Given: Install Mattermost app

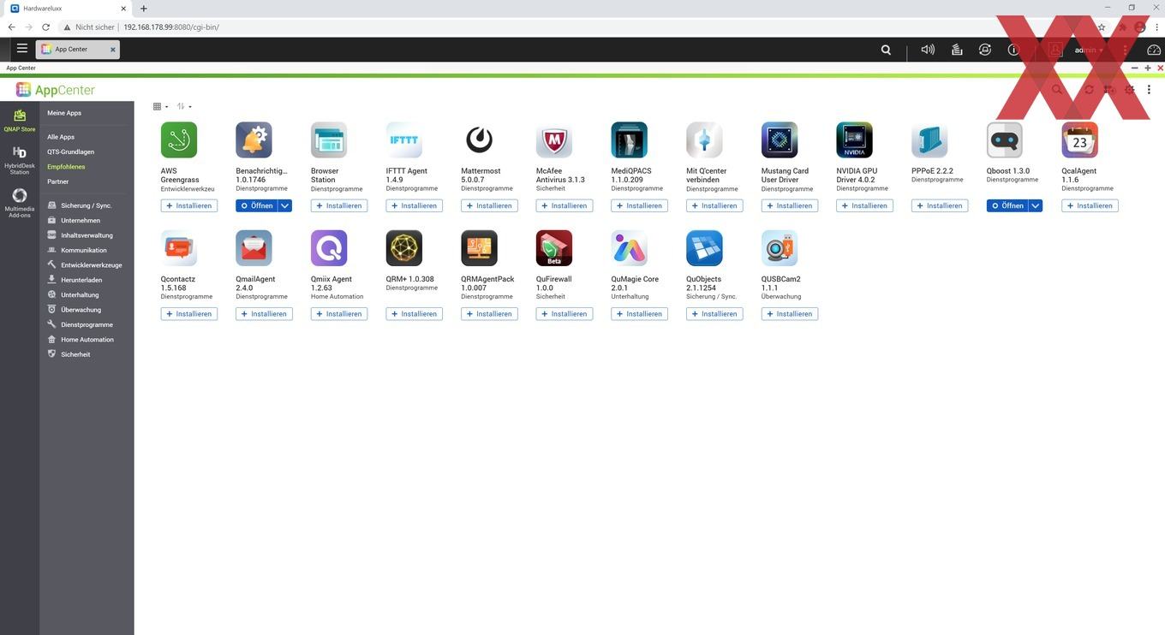Looking at the screenshot, I should (x=489, y=205).
